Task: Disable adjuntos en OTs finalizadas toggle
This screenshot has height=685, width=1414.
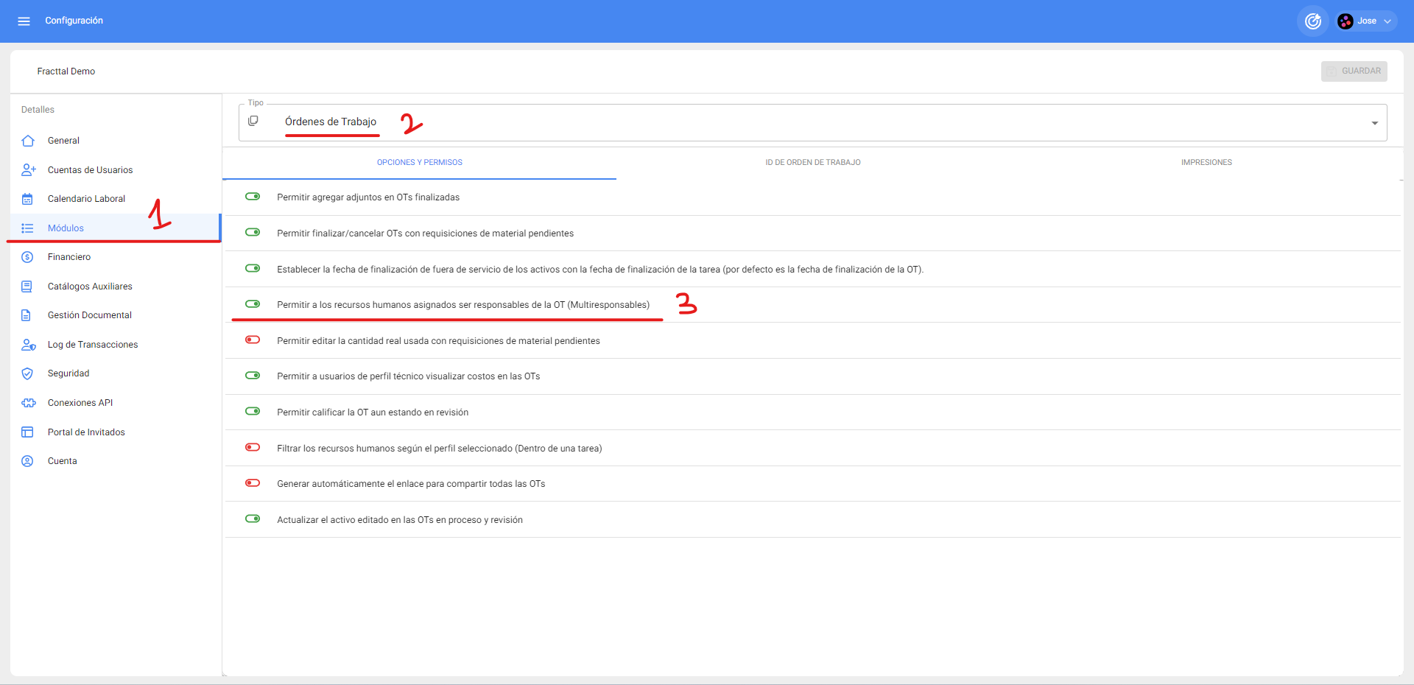Action: [x=253, y=197]
